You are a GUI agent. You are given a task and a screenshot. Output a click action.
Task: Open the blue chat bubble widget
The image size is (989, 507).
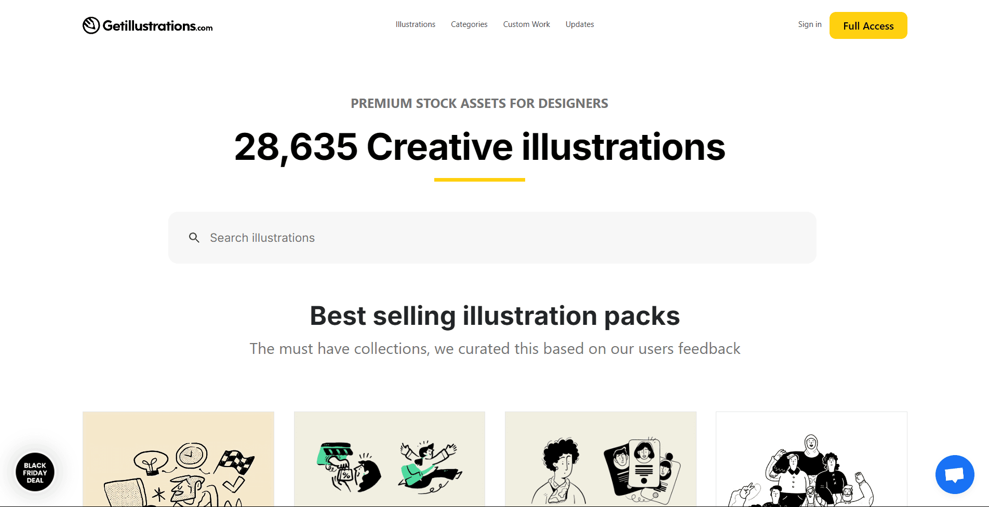(955, 474)
